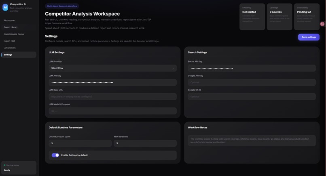Select the Settings sidebar item

coord(19,54)
